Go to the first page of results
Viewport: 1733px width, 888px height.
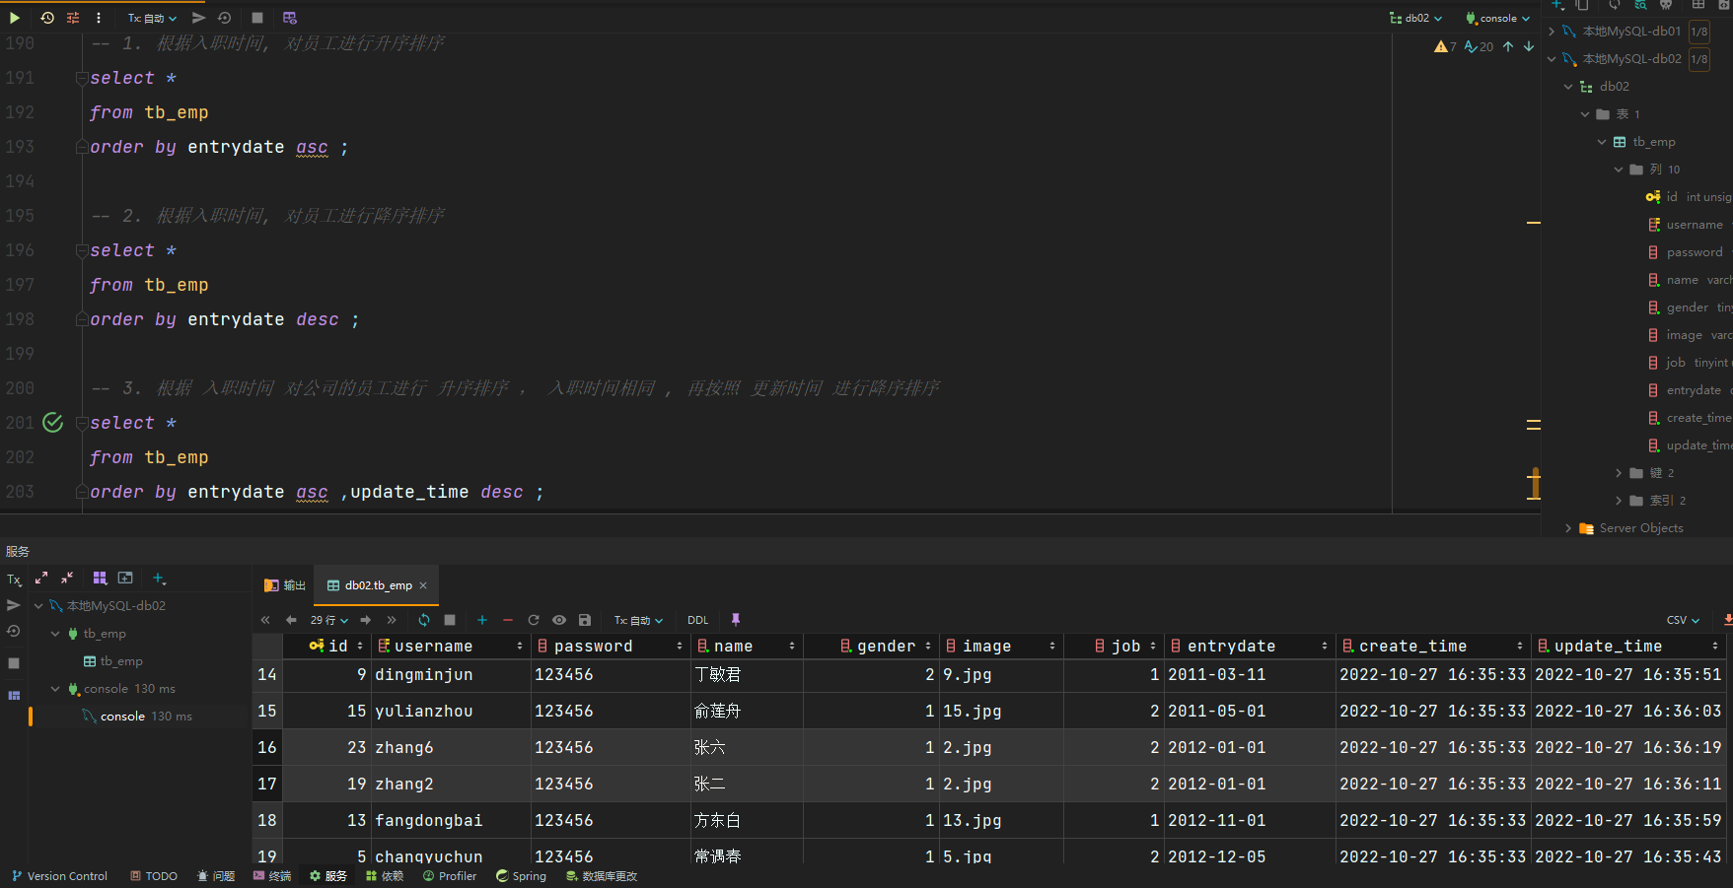(x=265, y=620)
